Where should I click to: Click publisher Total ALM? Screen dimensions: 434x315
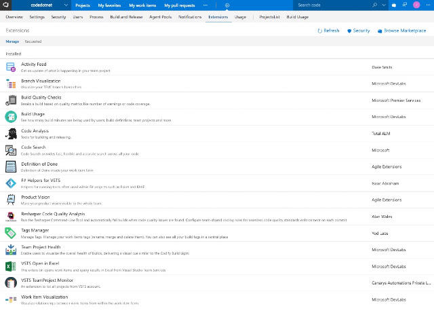point(381,134)
